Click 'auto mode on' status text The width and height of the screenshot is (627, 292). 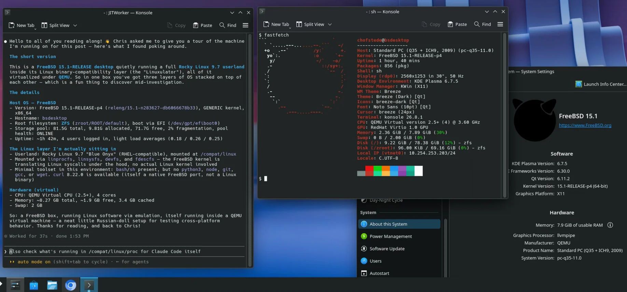[34, 262]
